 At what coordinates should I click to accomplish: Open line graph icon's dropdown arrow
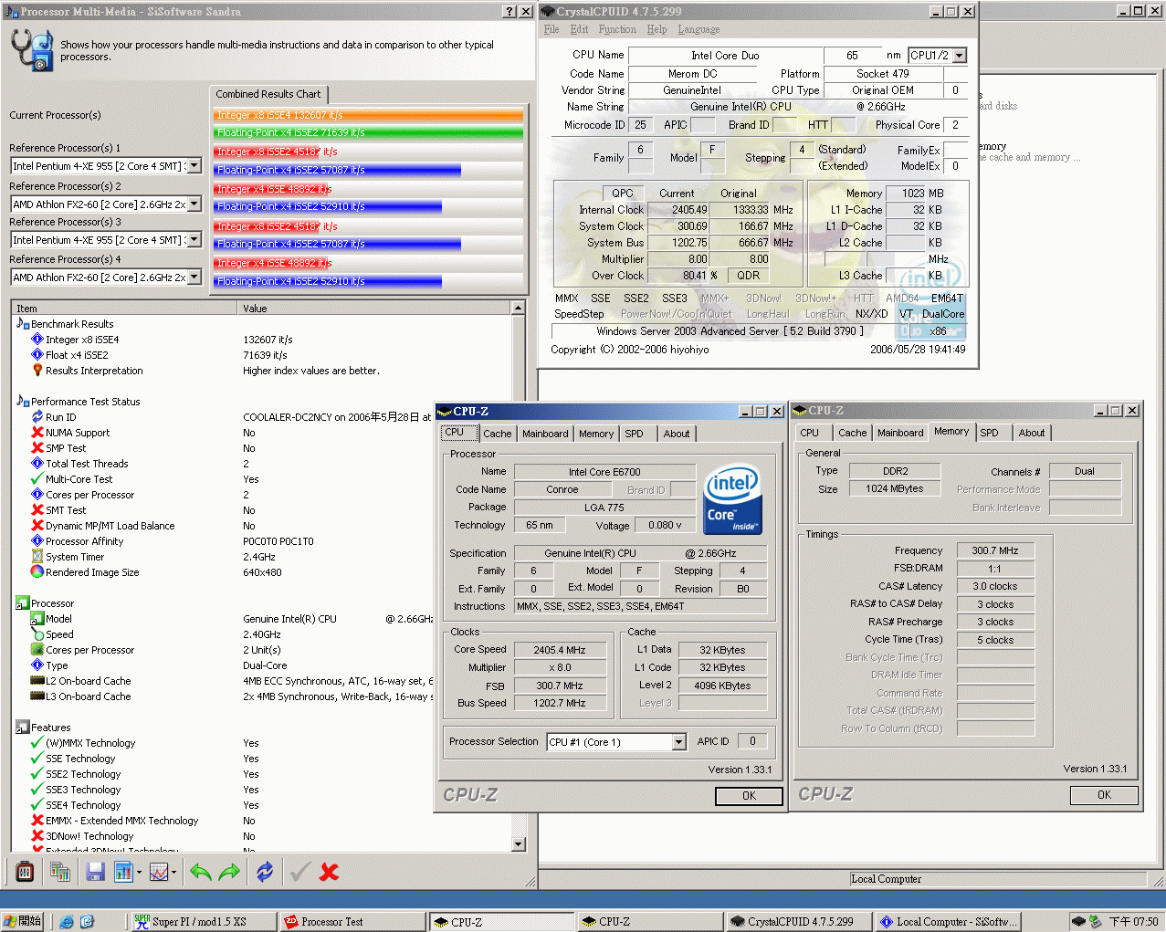coord(174,872)
